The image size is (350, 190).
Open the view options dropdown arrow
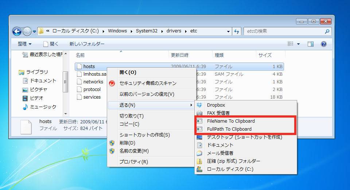click(298, 44)
